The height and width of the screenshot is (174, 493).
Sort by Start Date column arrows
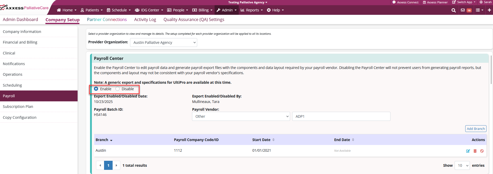273,140
